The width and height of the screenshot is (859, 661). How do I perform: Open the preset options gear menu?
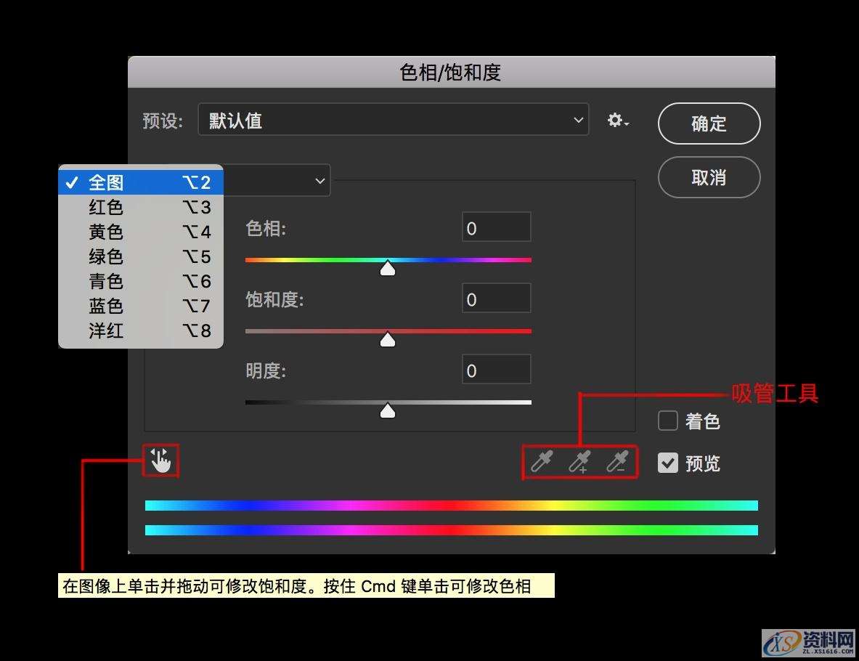click(x=616, y=120)
